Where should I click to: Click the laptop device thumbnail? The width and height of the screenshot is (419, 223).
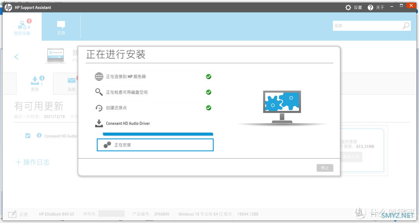coord(55,56)
